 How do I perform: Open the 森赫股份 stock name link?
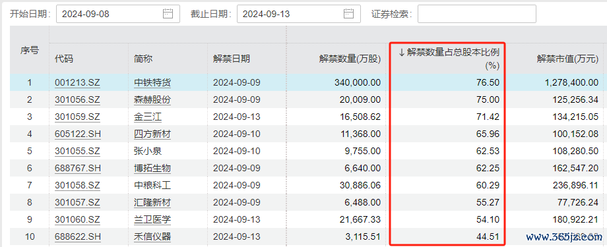click(152, 99)
